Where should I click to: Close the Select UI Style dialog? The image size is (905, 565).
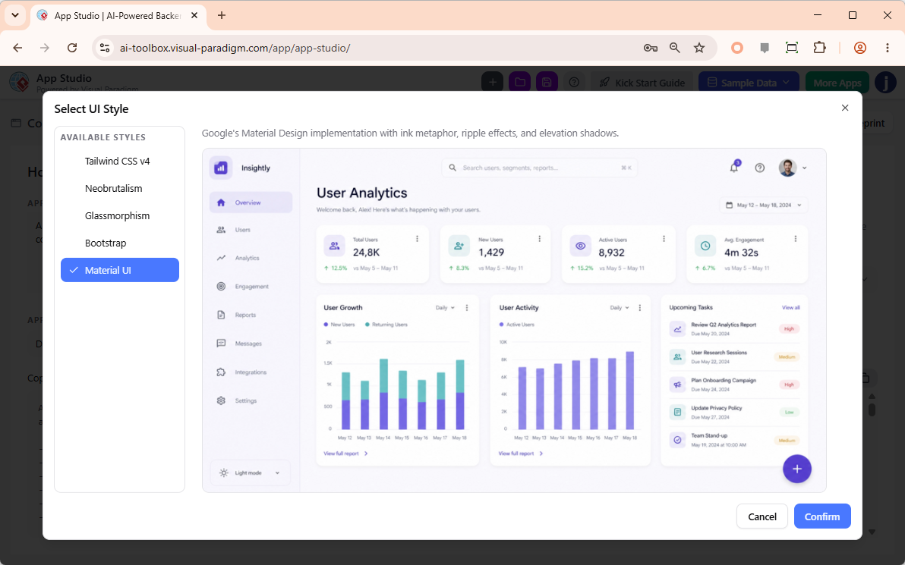tap(845, 108)
